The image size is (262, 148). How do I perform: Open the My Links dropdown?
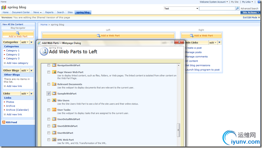coord(247,2)
